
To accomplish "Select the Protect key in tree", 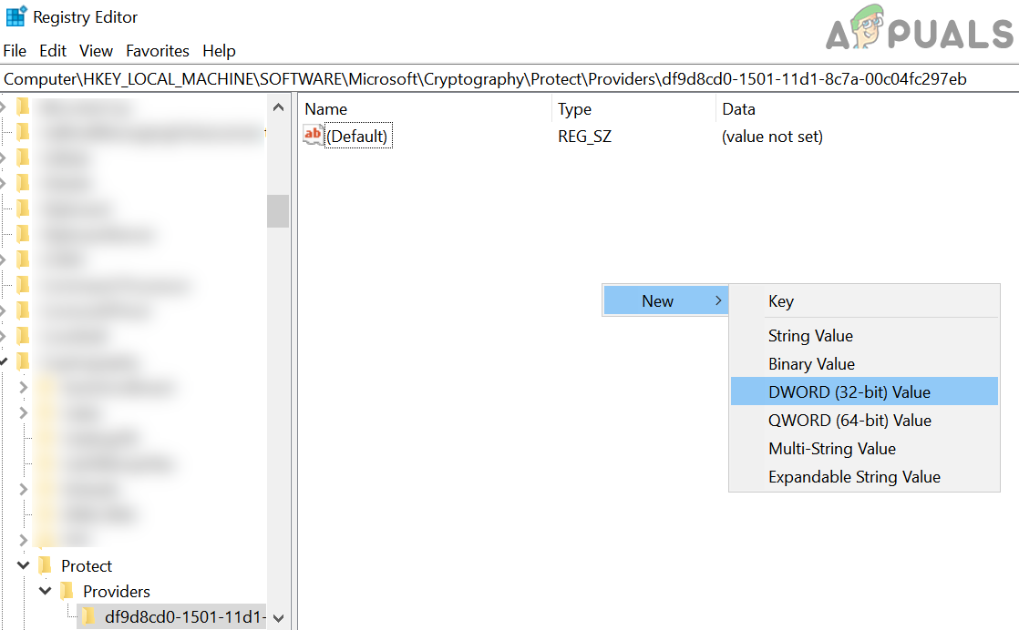I will [87, 565].
